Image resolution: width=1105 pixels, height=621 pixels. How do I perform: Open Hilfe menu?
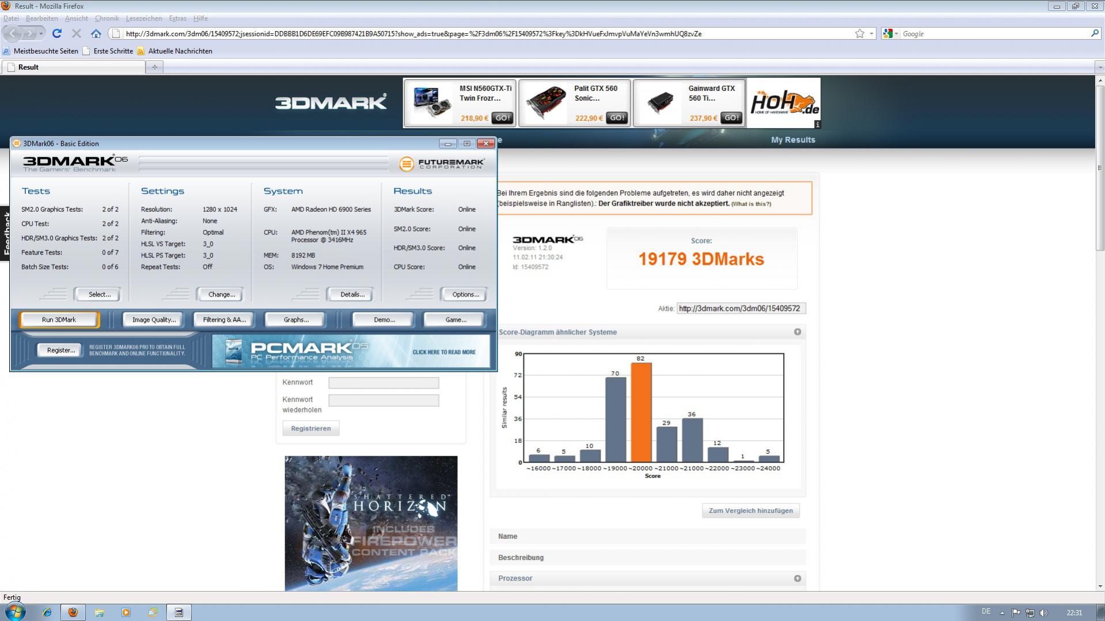point(200,18)
